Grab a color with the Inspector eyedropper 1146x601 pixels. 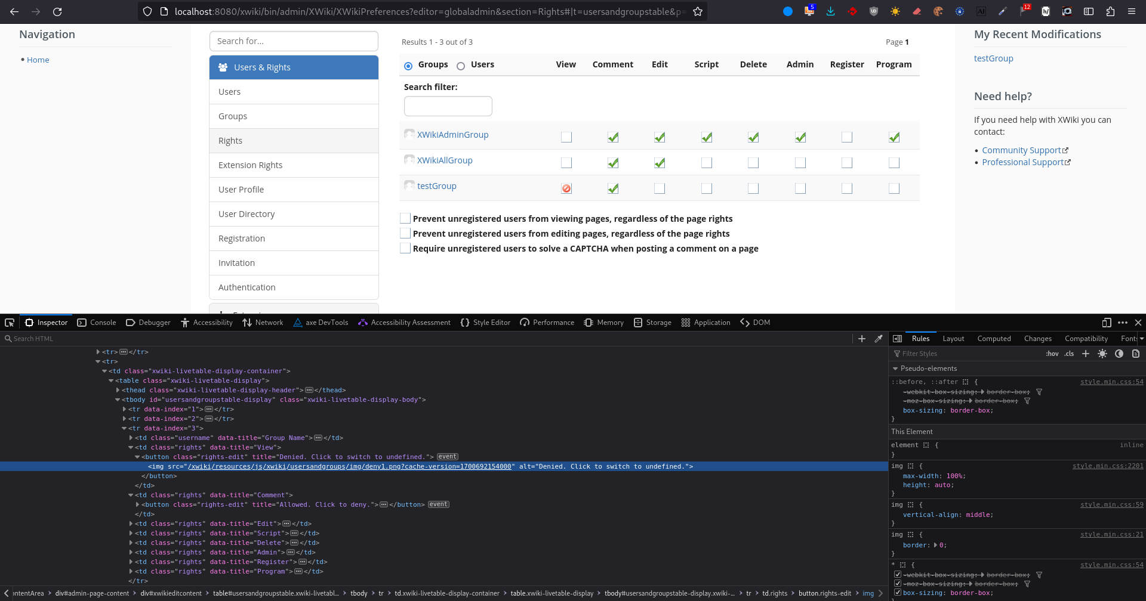point(879,339)
